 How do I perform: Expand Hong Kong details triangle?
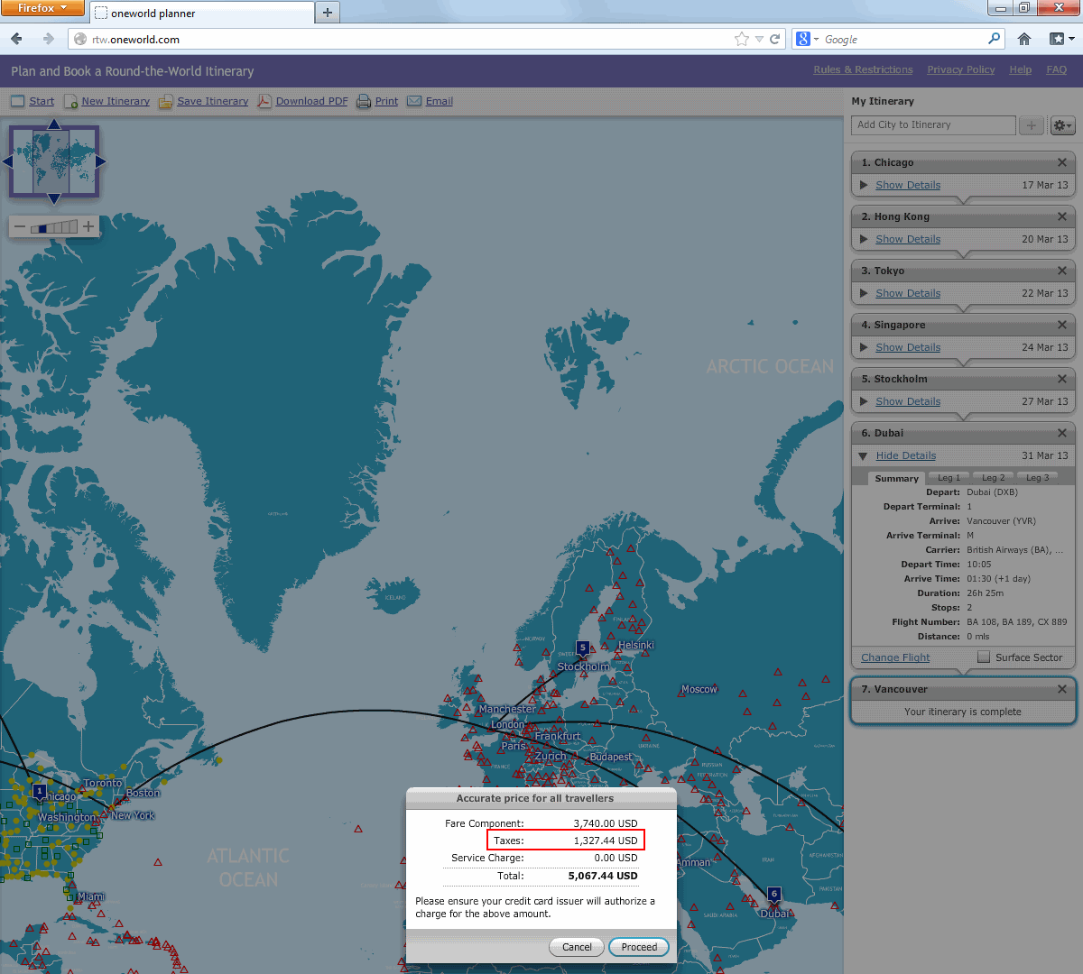tap(864, 239)
